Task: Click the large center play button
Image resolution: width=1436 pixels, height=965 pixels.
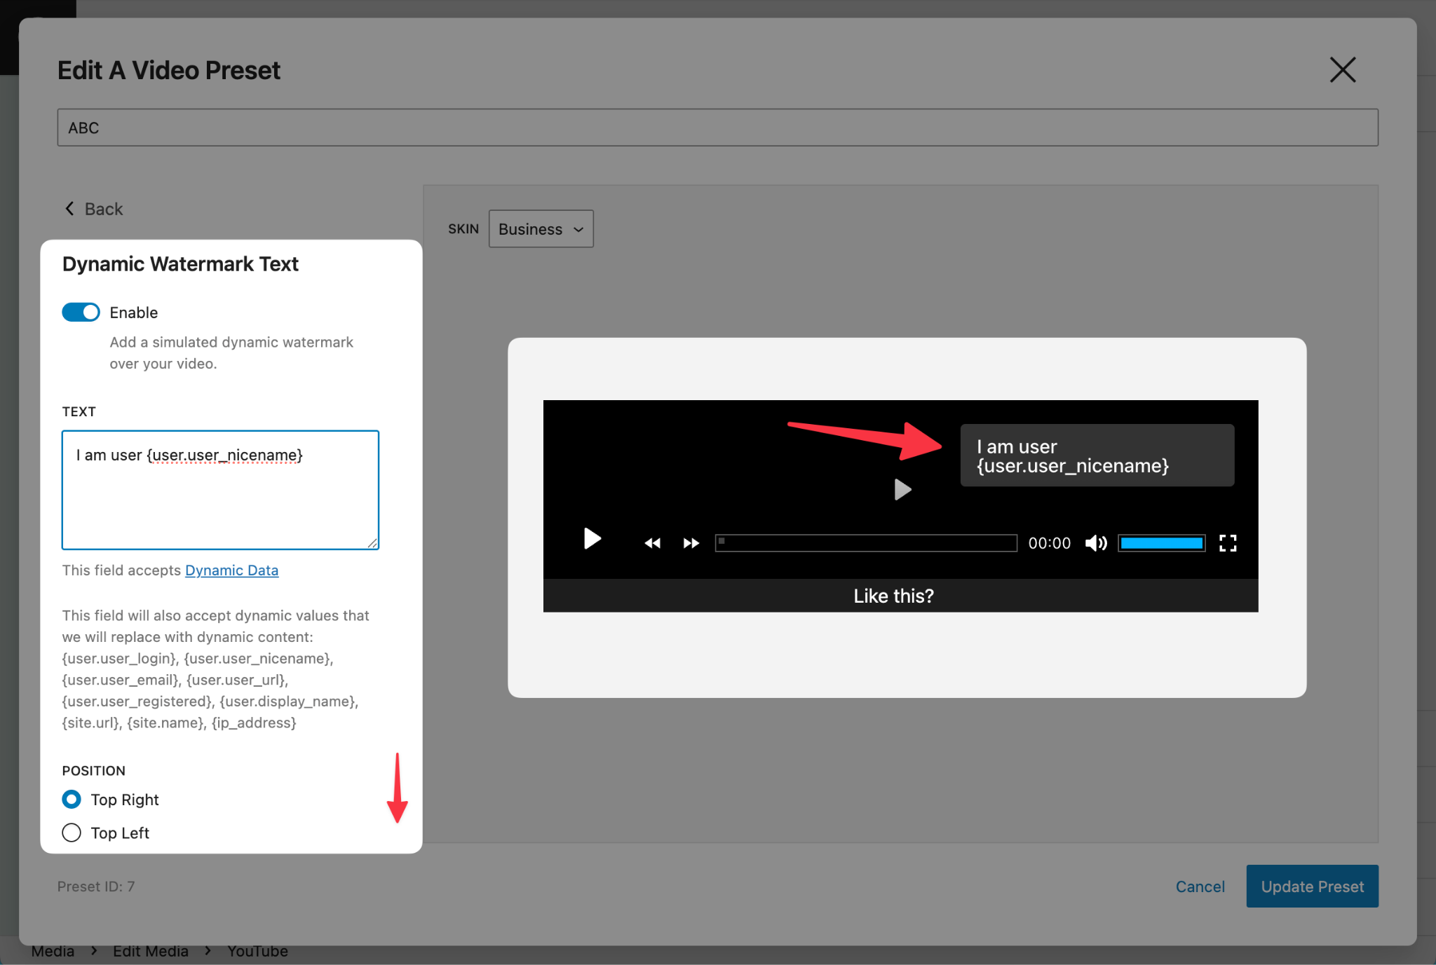Action: click(903, 490)
